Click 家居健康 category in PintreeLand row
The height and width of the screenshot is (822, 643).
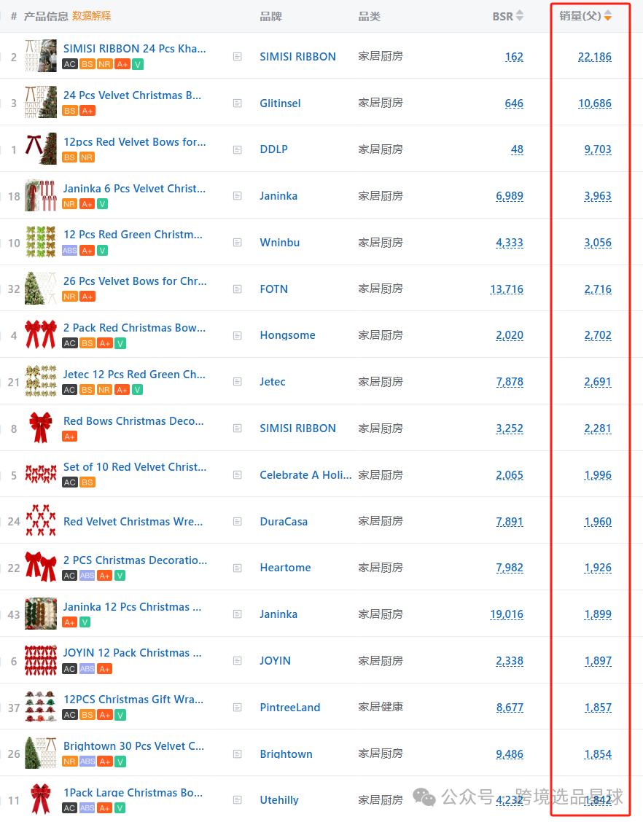[x=381, y=707]
